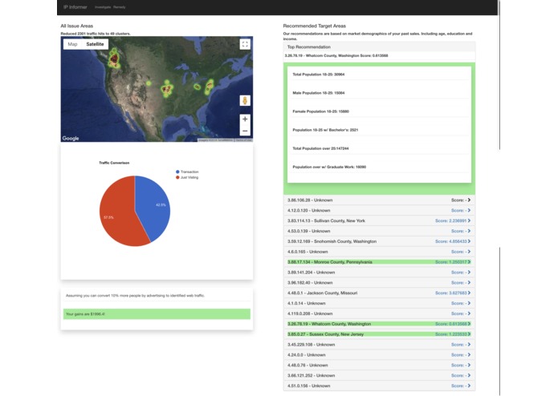Open fullscreen view of the map
558x396 pixels.
[245, 44]
